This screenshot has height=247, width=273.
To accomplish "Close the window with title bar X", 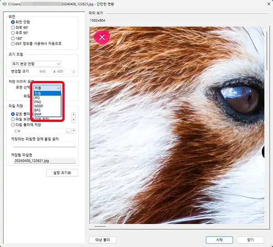I will pos(268,4).
